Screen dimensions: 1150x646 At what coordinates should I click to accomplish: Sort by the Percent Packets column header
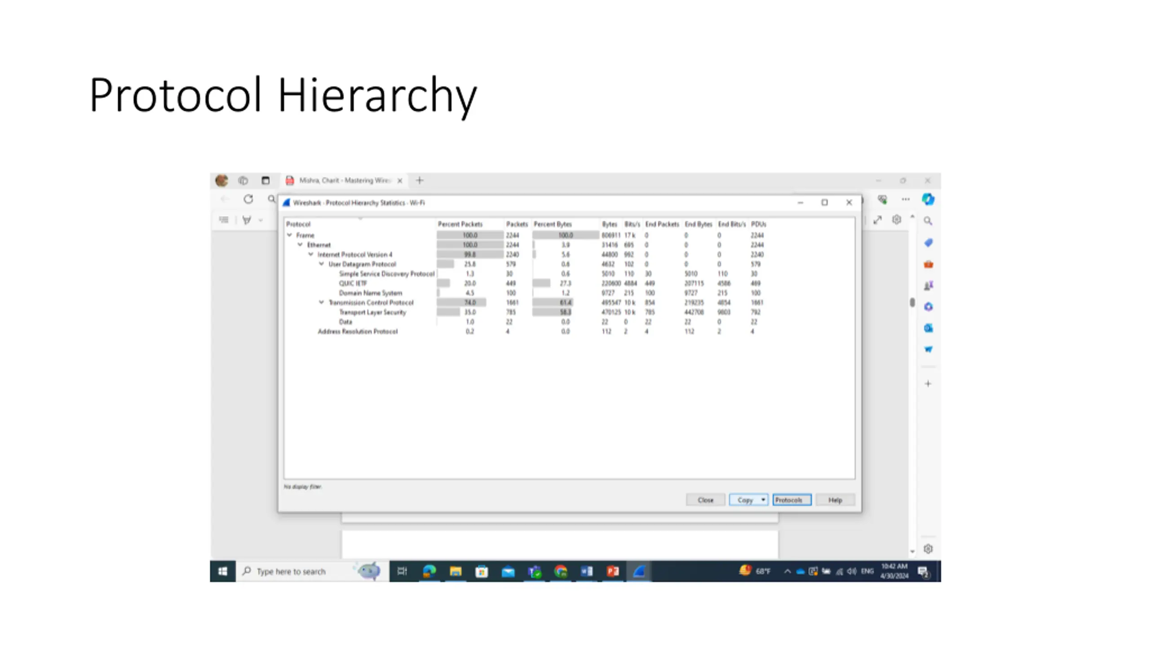(x=460, y=224)
